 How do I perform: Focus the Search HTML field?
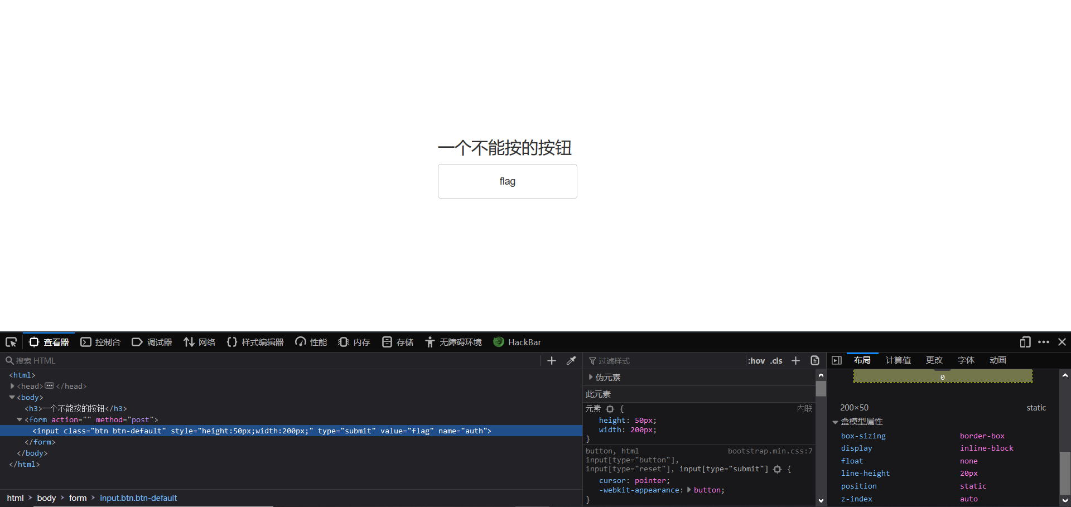[x=272, y=361]
